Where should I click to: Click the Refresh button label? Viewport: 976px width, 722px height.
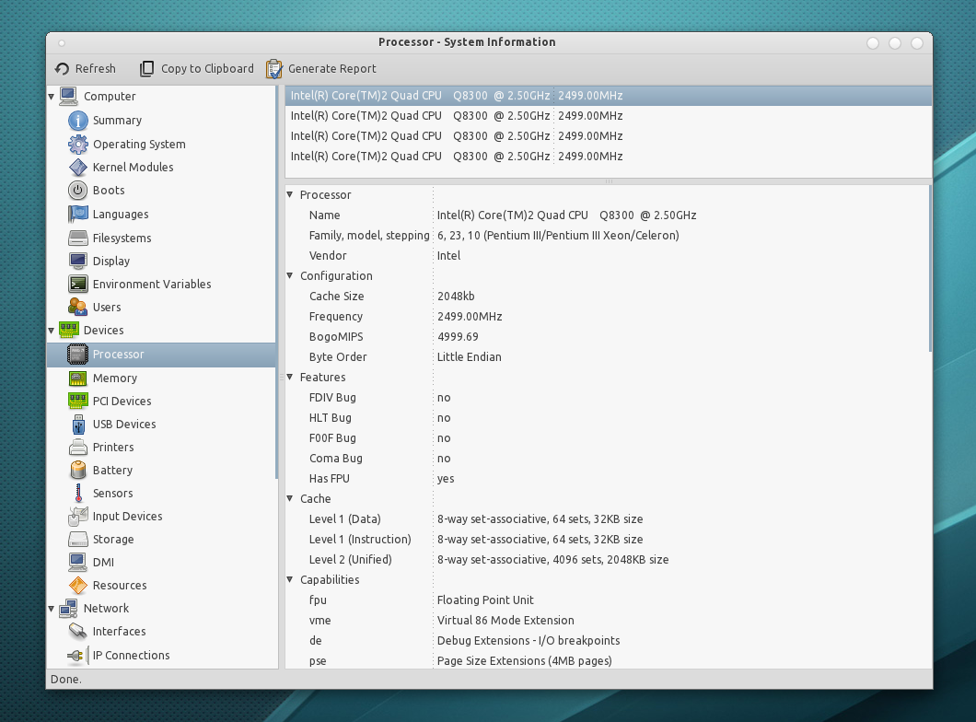tap(95, 68)
